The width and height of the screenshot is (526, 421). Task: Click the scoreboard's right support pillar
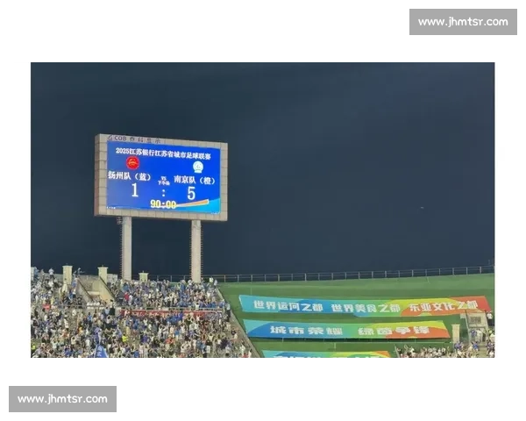click(x=195, y=251)
